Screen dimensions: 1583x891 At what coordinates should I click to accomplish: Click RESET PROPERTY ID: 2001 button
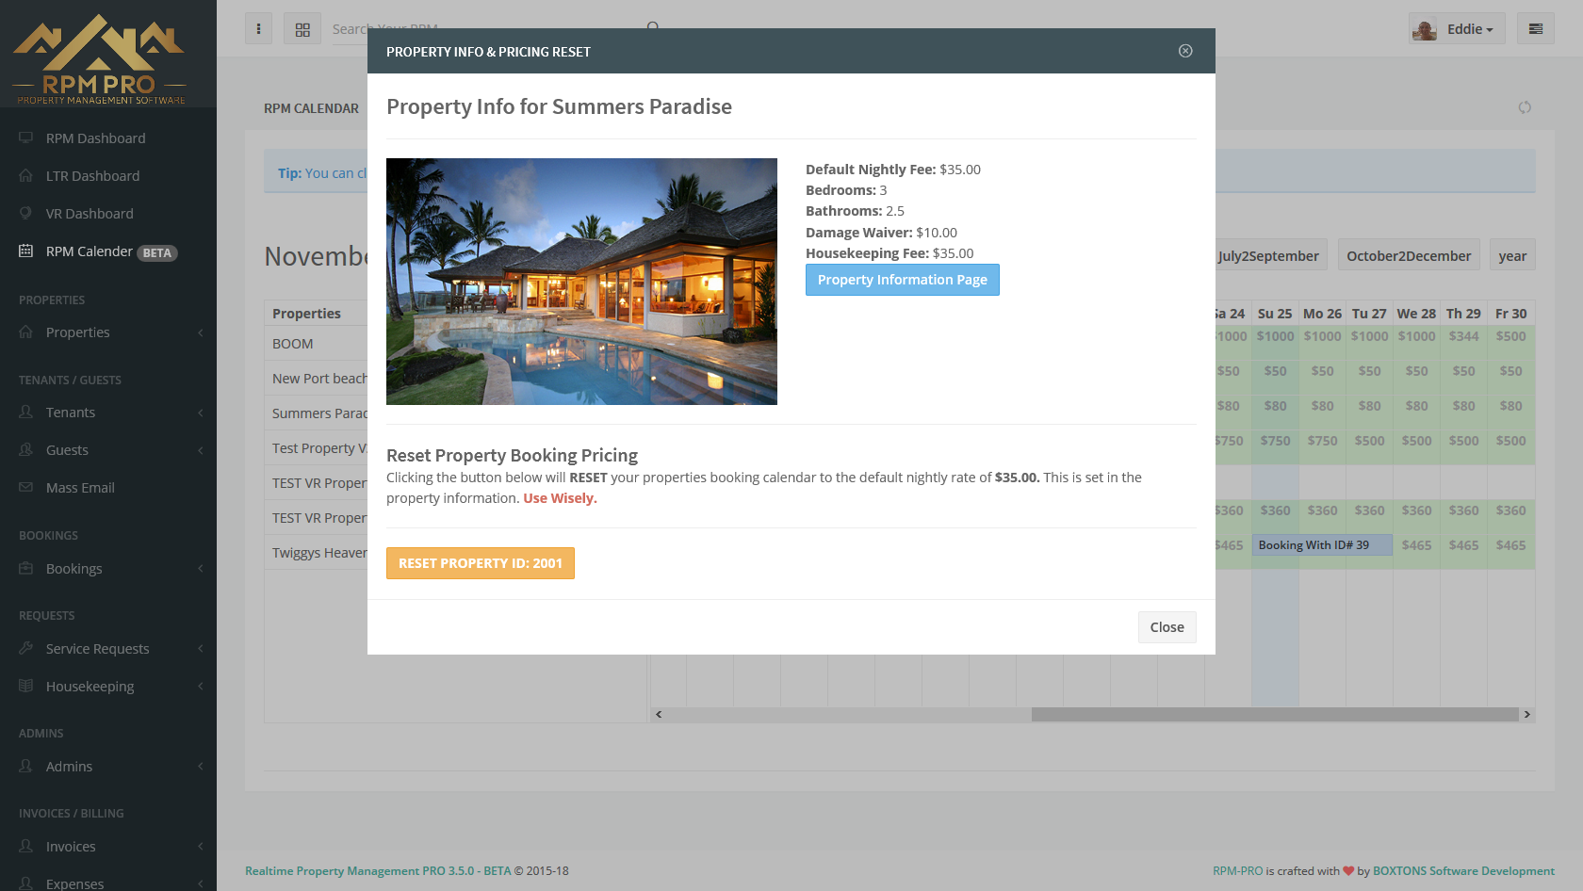tap(481, 563)
